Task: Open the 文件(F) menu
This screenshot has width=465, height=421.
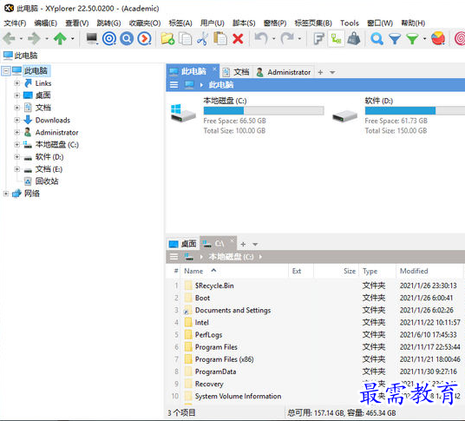Action: tap(15, 23)
